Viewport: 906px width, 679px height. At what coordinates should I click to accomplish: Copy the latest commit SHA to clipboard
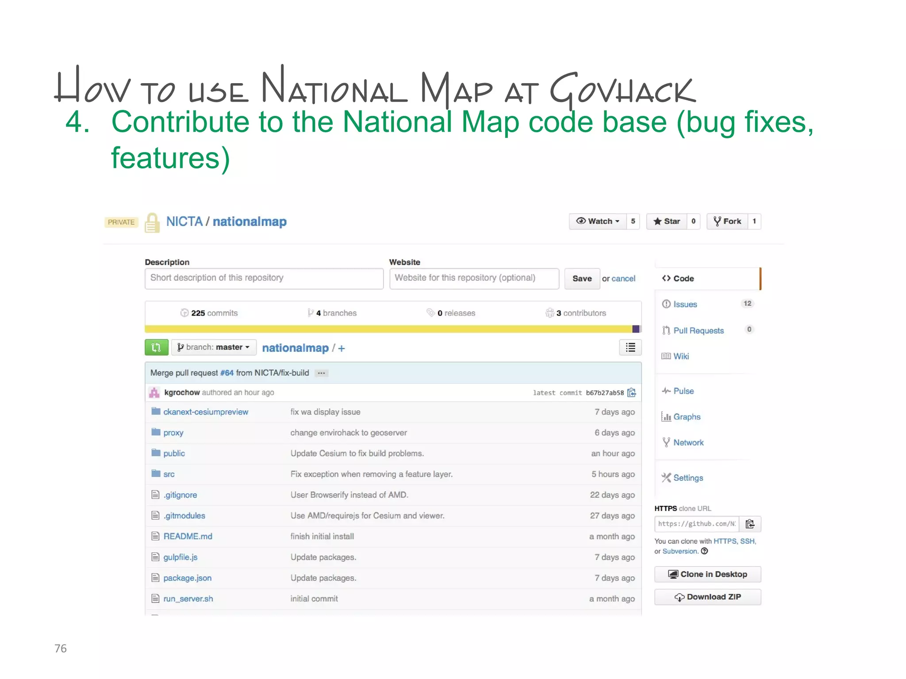(632, 393)
